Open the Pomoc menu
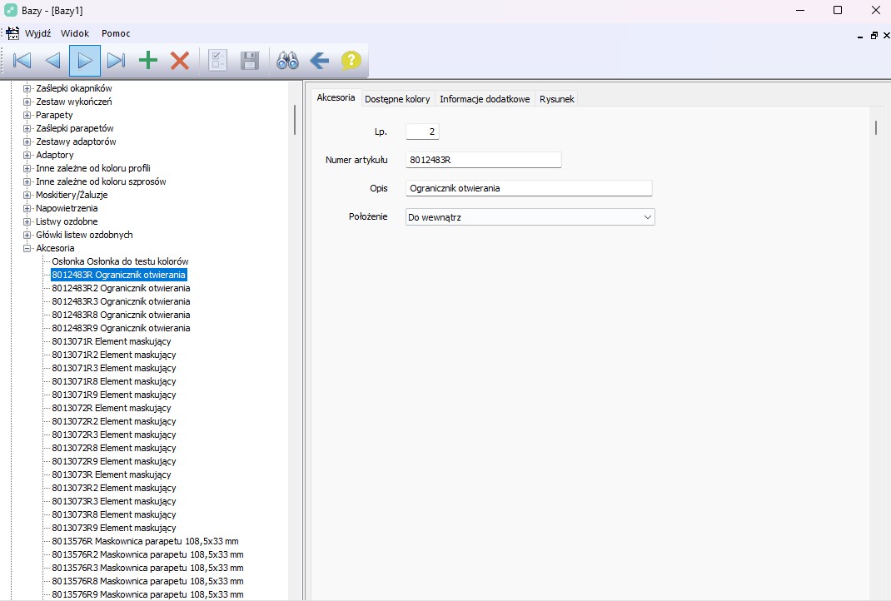 (116, 33)
